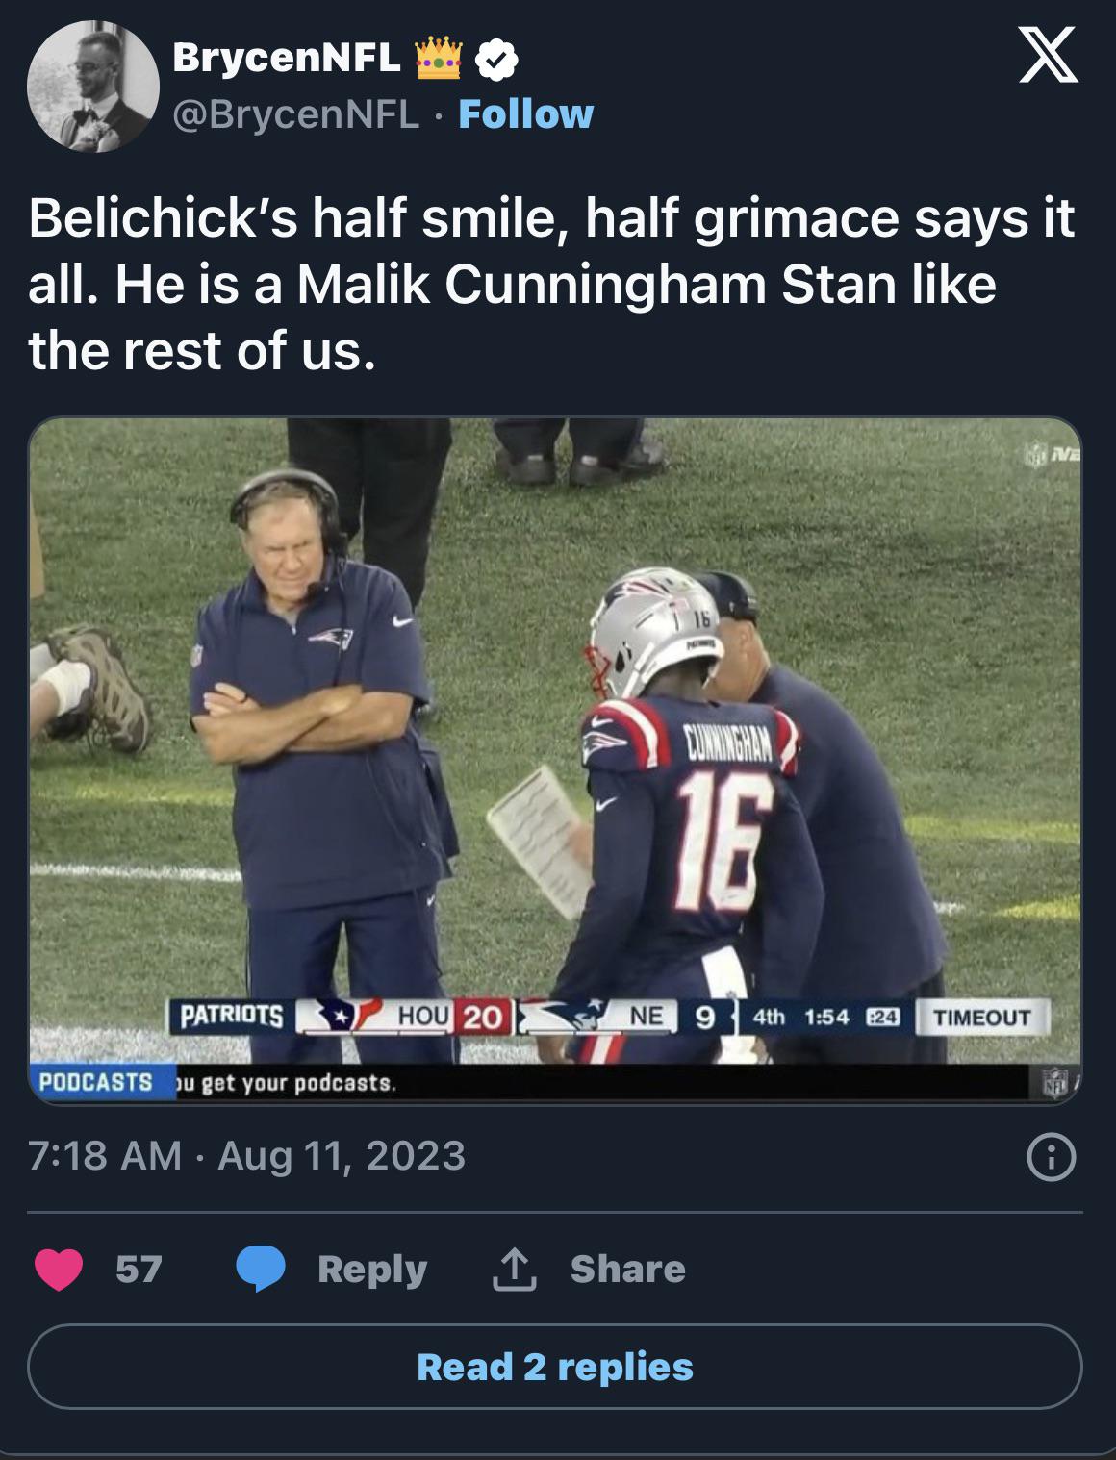
Task: Click the Share text label
Action: point(627,1270)
